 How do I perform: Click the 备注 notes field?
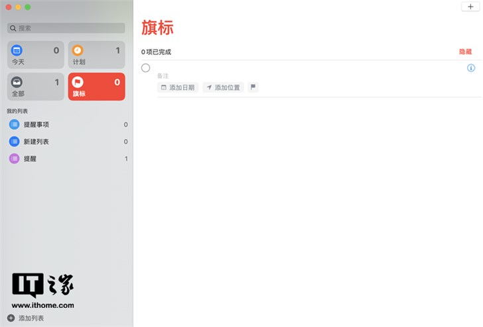[163, 76]
